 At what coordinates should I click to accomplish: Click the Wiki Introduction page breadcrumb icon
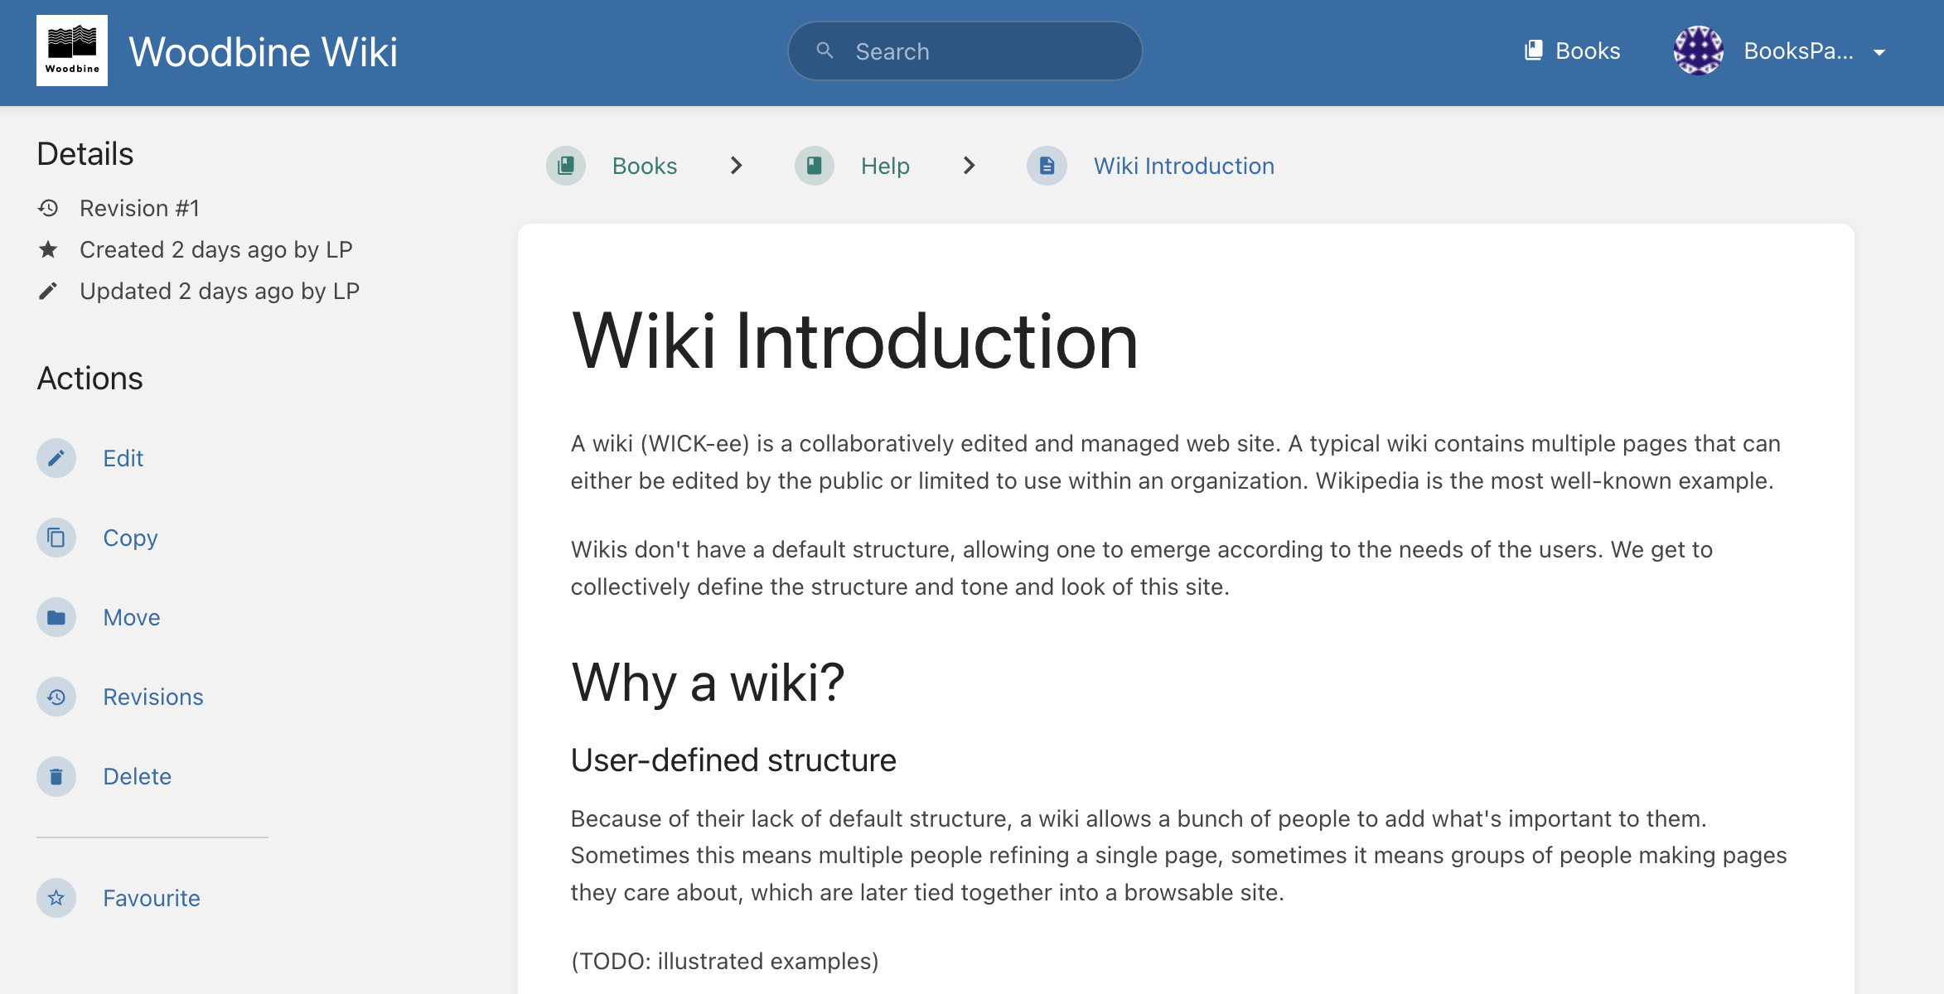(1047, 166)
